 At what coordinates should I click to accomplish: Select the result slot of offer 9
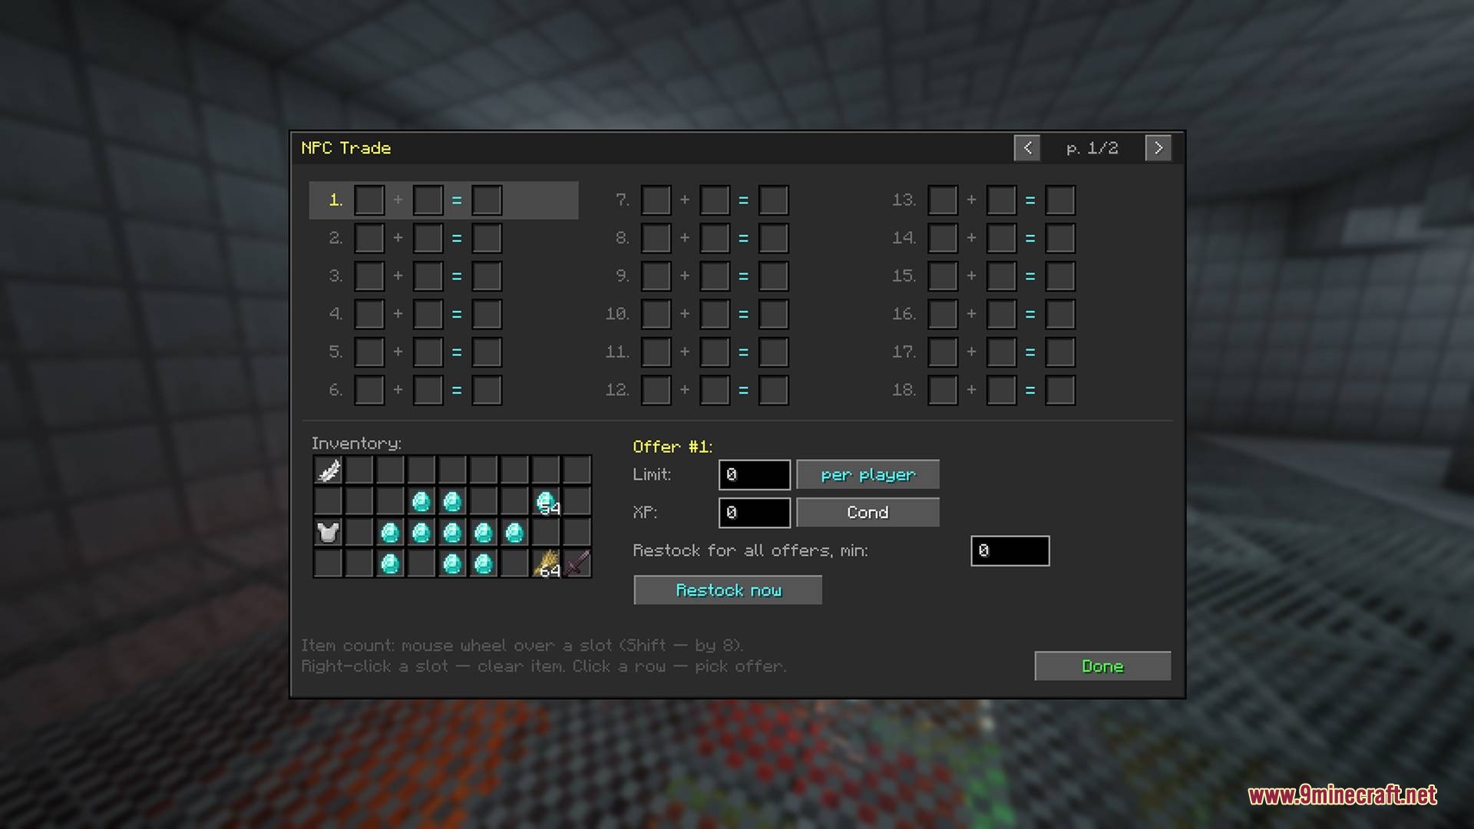[x=774, y=276]
